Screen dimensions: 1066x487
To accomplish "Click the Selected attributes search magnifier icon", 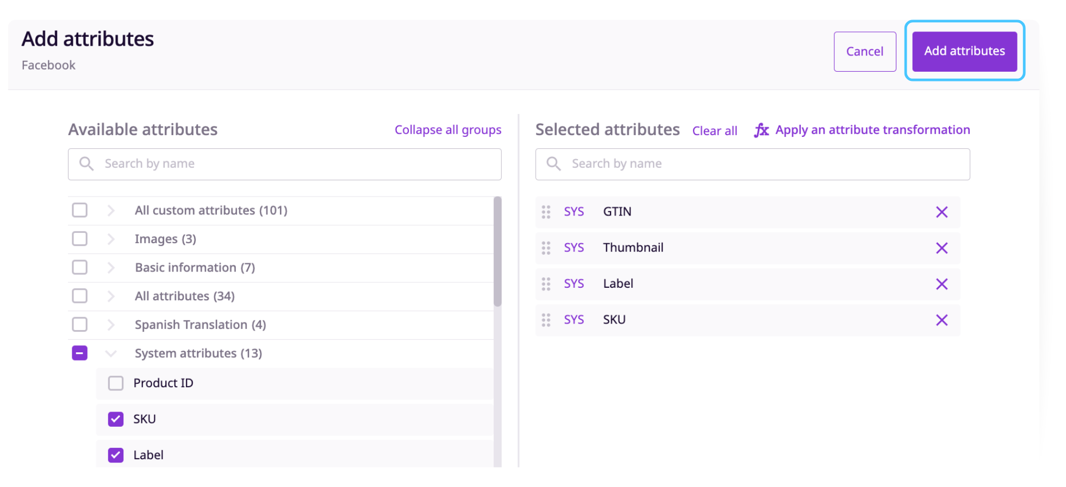I will pos(553,163).
